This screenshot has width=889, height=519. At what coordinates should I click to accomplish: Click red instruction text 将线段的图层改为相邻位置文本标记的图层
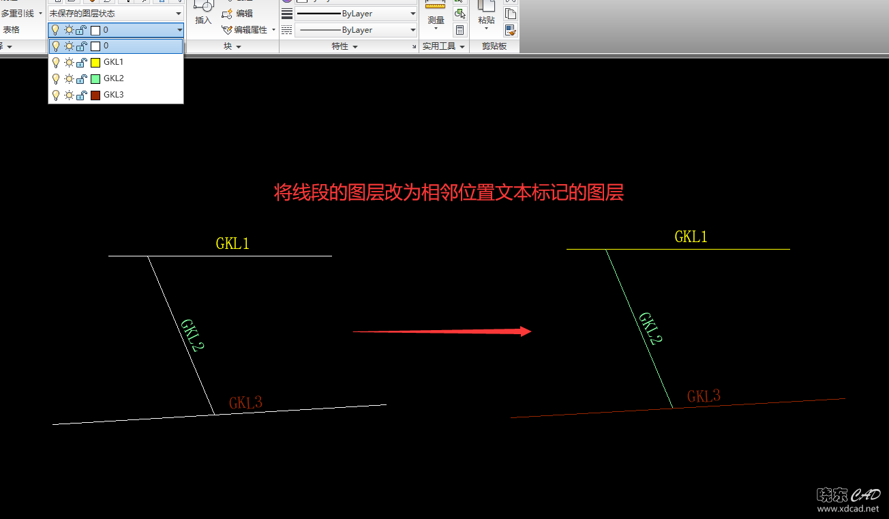449,193
